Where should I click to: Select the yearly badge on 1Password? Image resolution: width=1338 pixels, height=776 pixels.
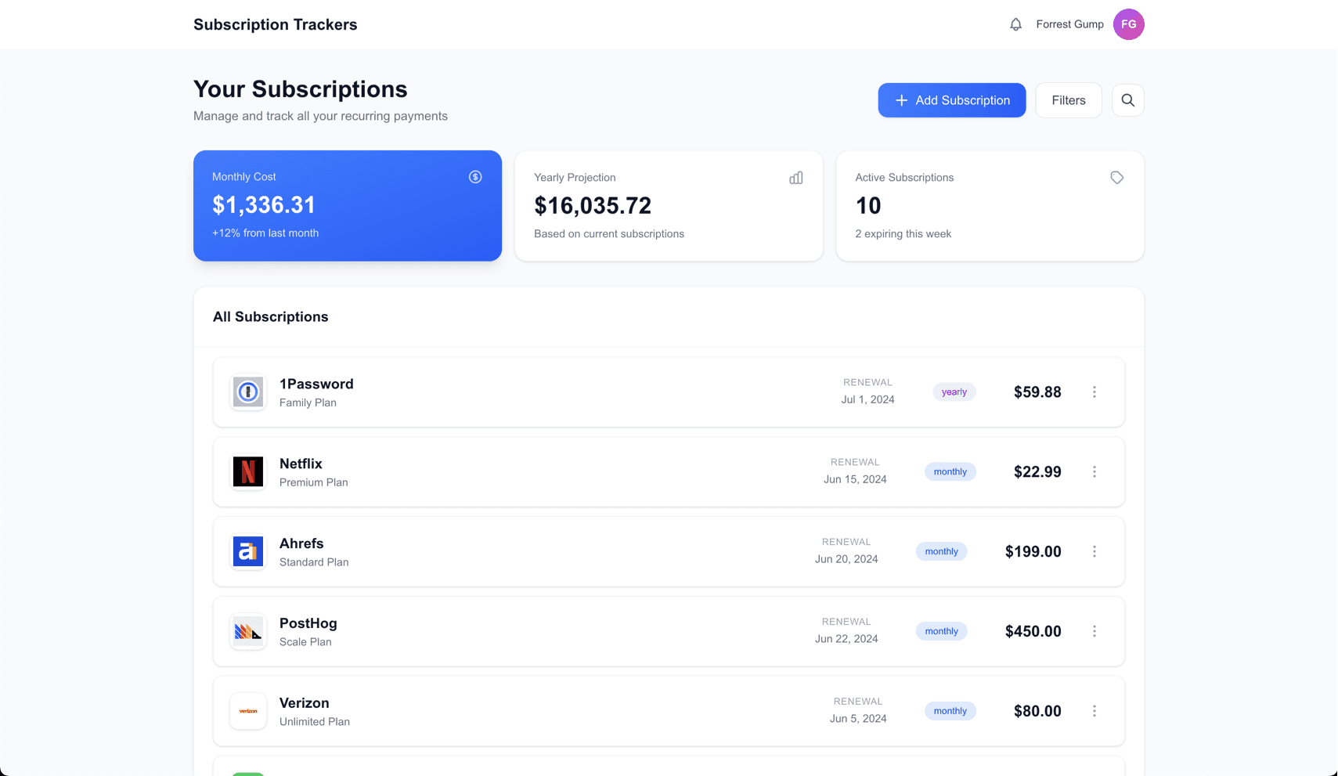pyautogui.click(x=954, y=392)
